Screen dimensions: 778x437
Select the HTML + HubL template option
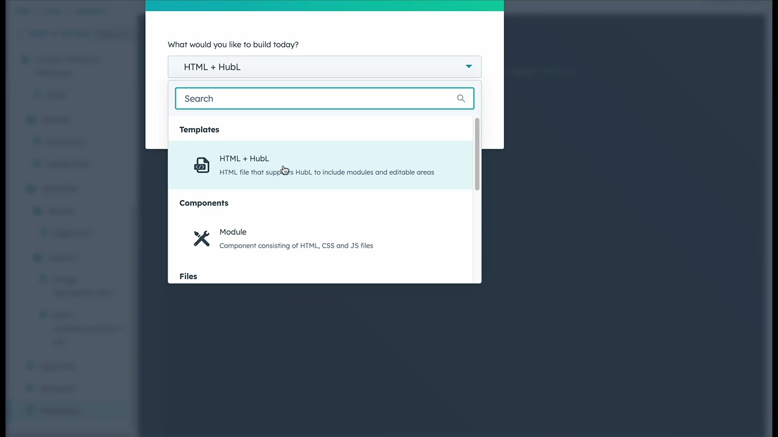320,165
